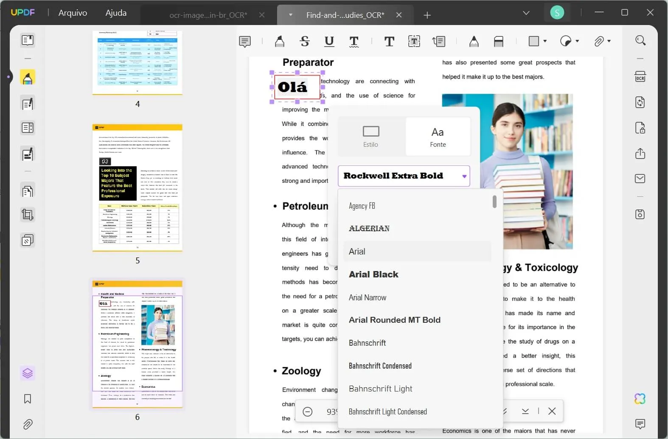668x439 pixels.
Task: Select the Sticky Note comment tool
Action: coord(245,41)
